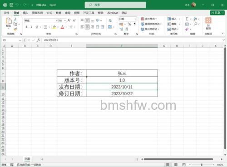227x167 pixels.
Task: Toggle center horizontal alignment
Action: click(87, 27)
